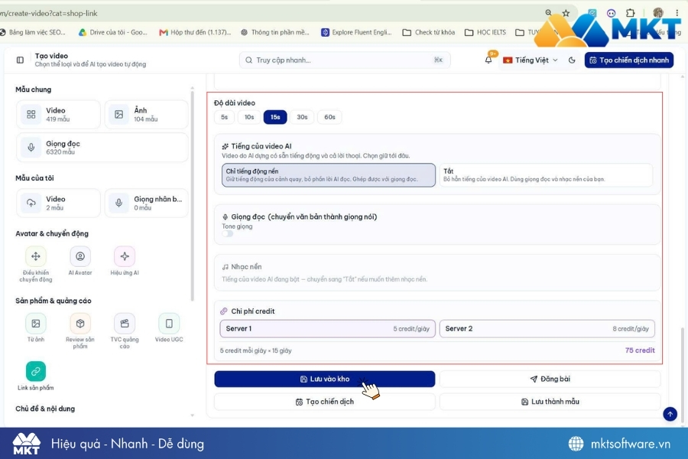Click the Chủ đề & nội dung heading
This screenshot has width=688, height=459.
click(x=45, y=409)
